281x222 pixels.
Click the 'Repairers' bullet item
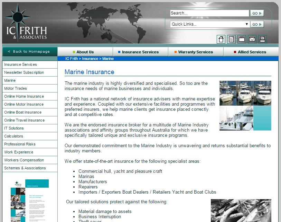click(88, 187)
